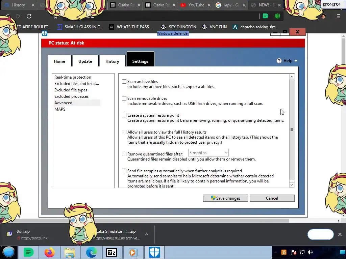Open the volume speaker tray icon
This screenshot has width=346, height=259.
point(310,252)
